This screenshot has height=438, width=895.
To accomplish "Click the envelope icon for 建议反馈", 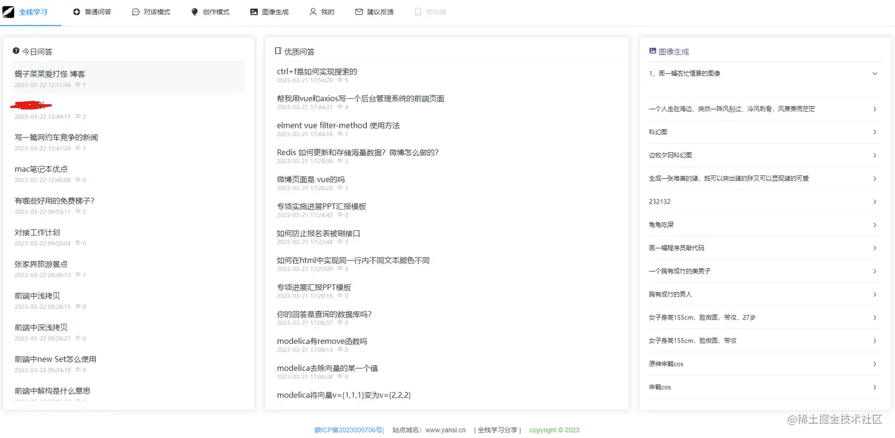I will pyautogui.click(x=359, y=12).
